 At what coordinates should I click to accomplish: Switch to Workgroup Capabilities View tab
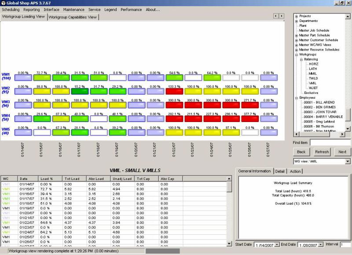click(73, 17)
